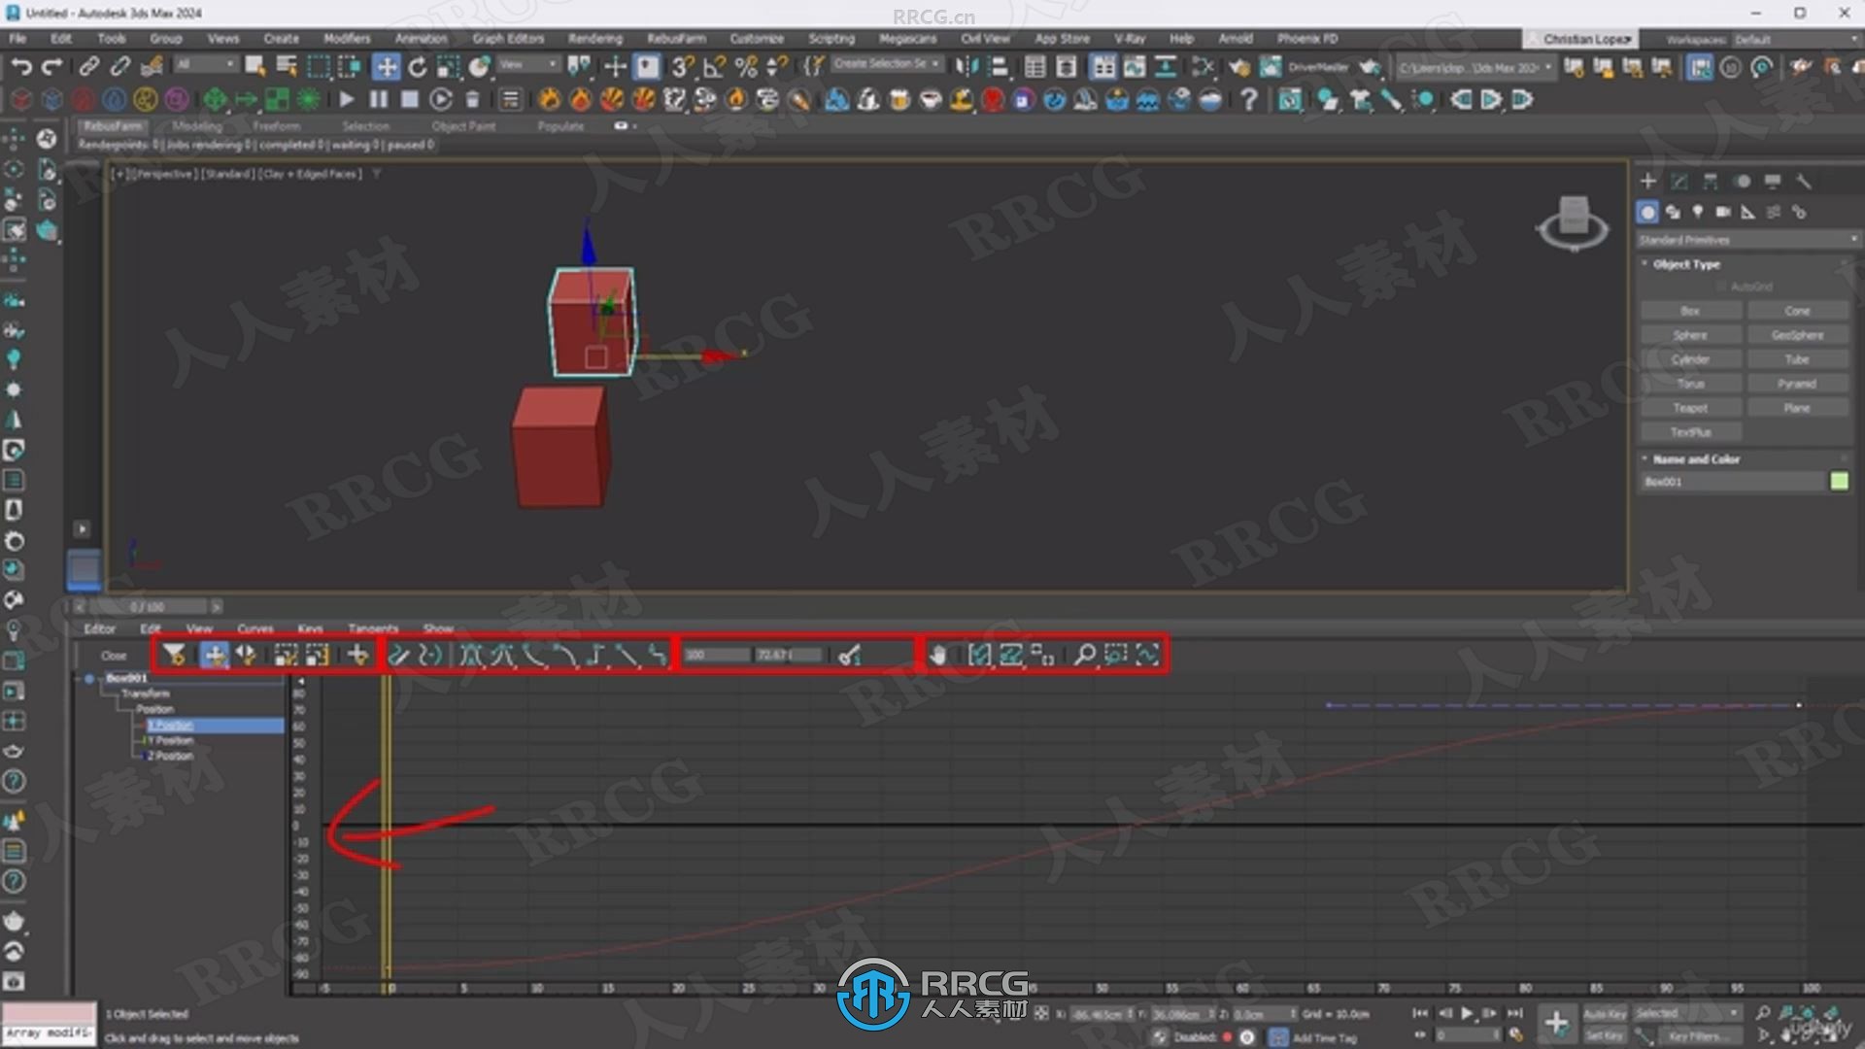Select the Zoom Region tool in curve editor

[1117, 655]
